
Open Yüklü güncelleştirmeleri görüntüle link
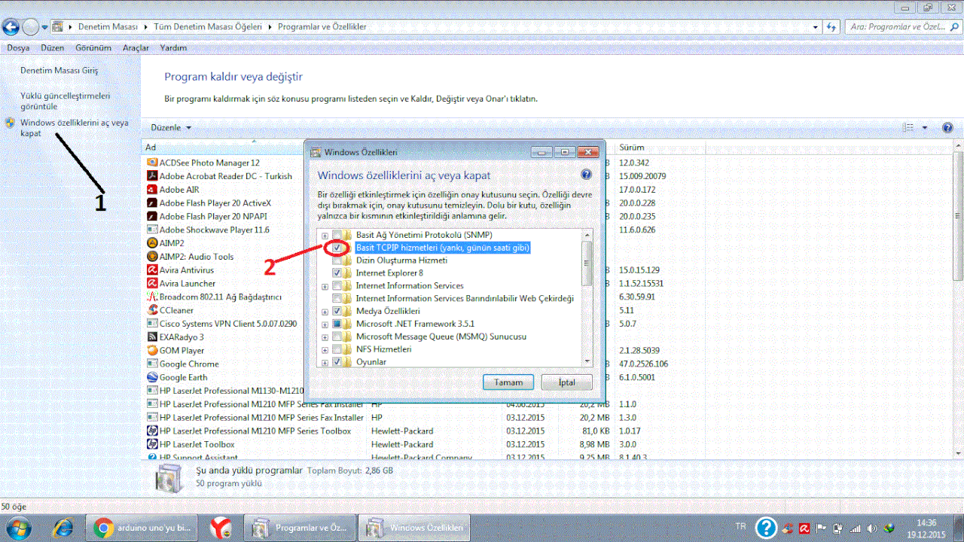pos(66,101)
